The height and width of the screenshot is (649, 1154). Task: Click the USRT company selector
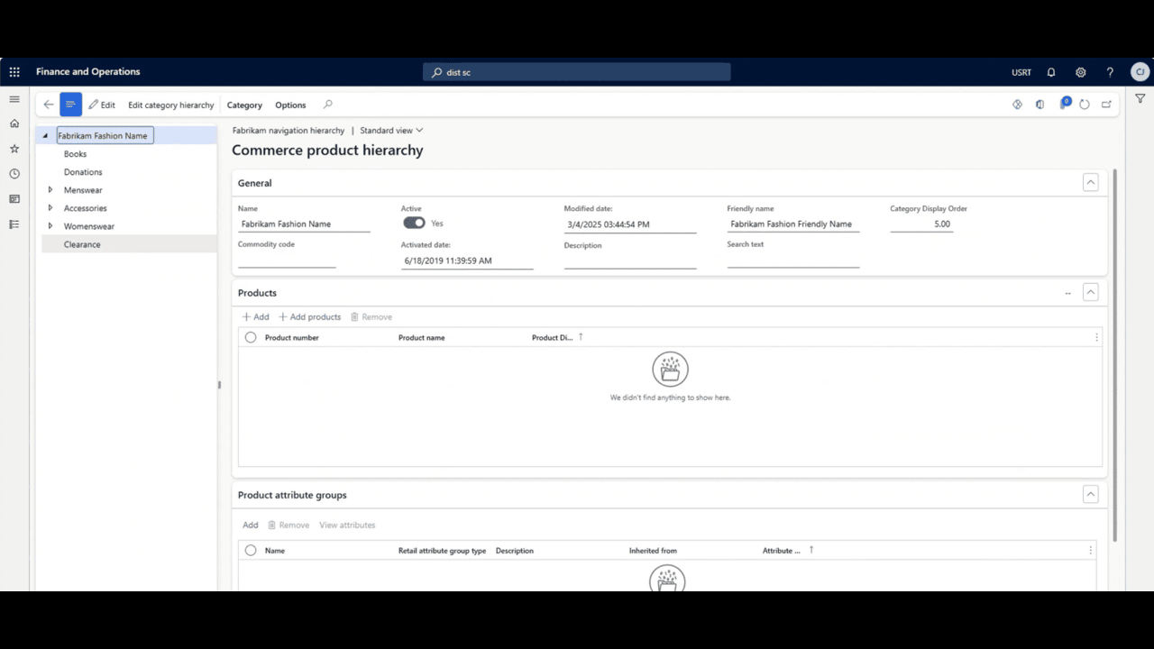click(1021, 72)
